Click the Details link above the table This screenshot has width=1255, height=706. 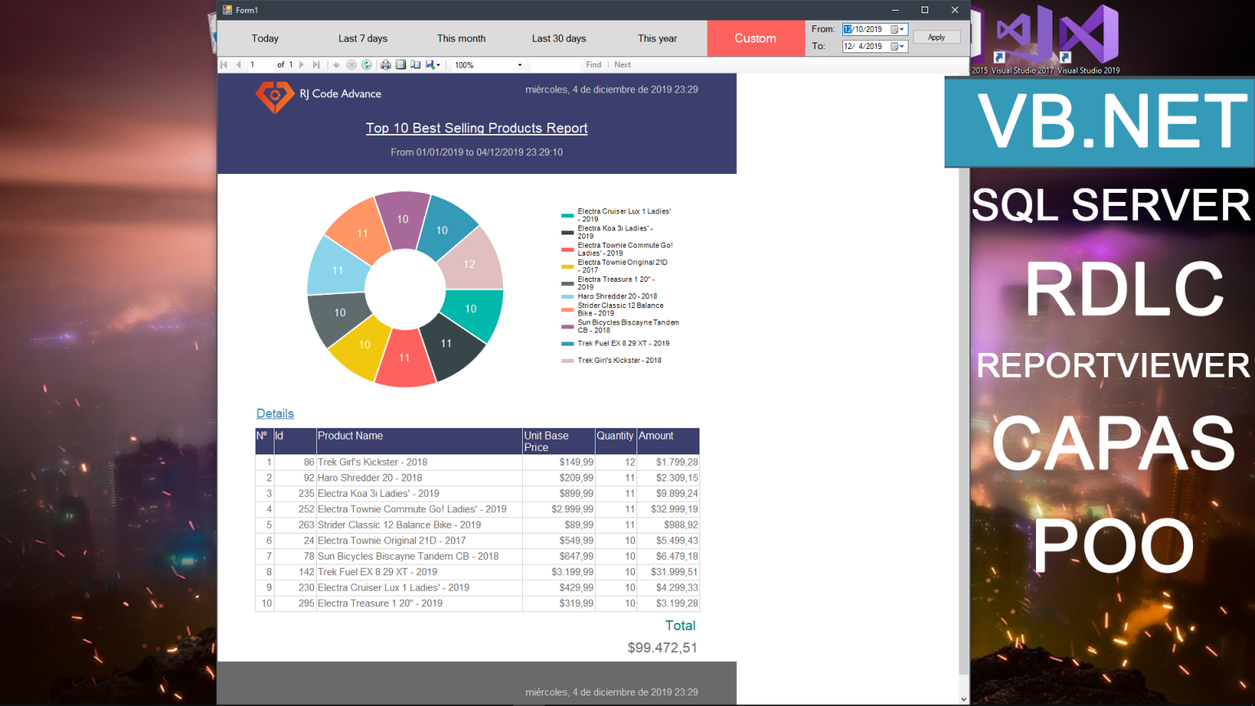tap(275, 413)
